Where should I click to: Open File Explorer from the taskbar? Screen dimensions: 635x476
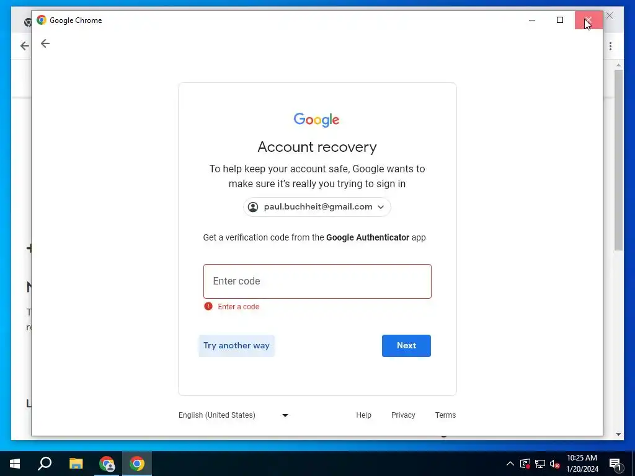[x=76, y=464]
